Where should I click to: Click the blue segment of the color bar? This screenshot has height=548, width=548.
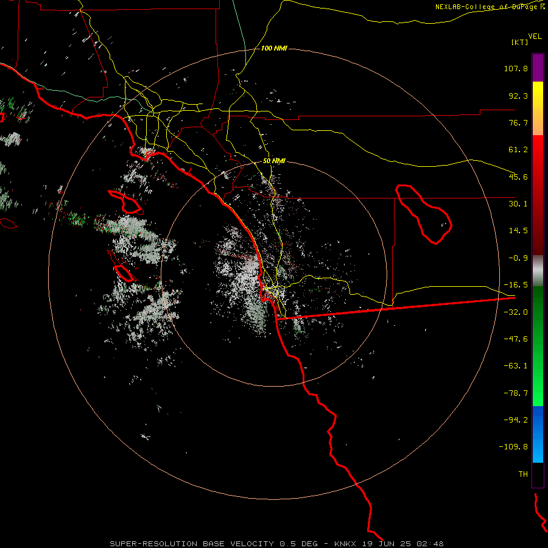point(538,434)
